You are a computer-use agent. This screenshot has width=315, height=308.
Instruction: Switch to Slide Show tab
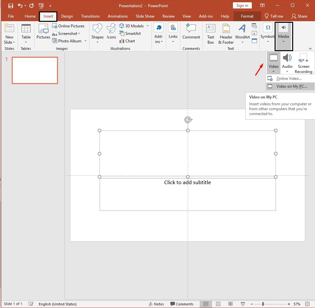[145, 16]
